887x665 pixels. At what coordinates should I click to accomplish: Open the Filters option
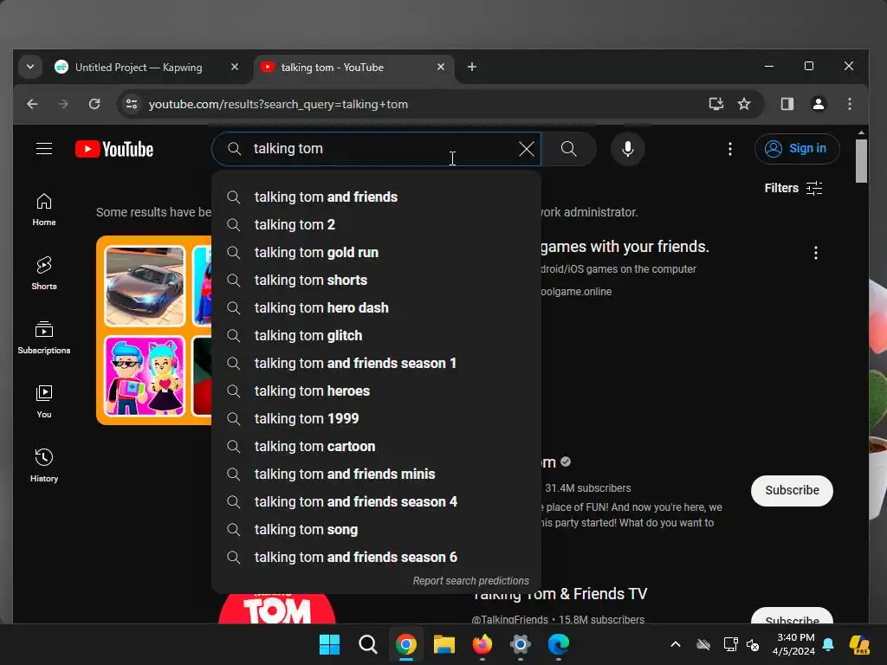tap(793, 188)
